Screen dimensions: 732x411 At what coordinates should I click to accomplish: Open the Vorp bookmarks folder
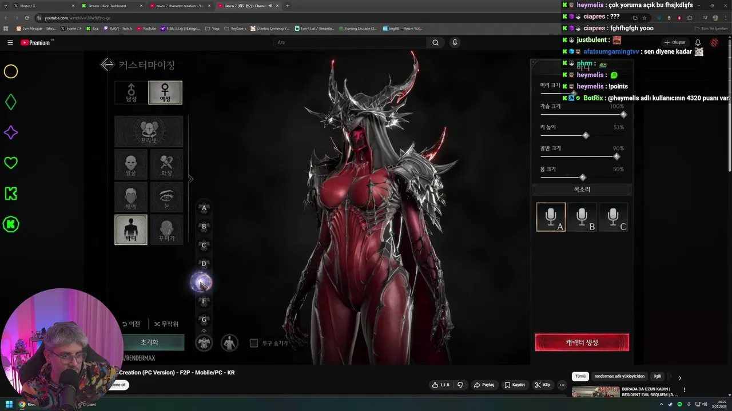click(x=212, y=28)
